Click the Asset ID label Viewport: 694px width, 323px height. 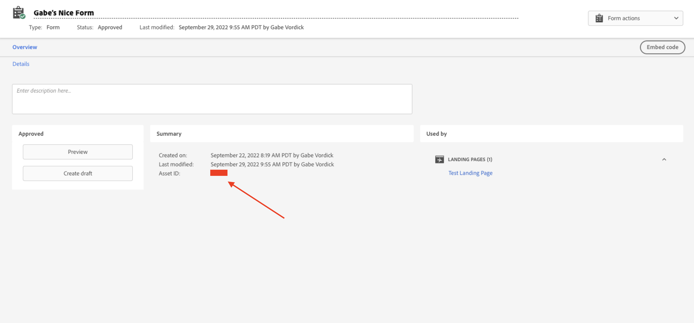[169, 173]
